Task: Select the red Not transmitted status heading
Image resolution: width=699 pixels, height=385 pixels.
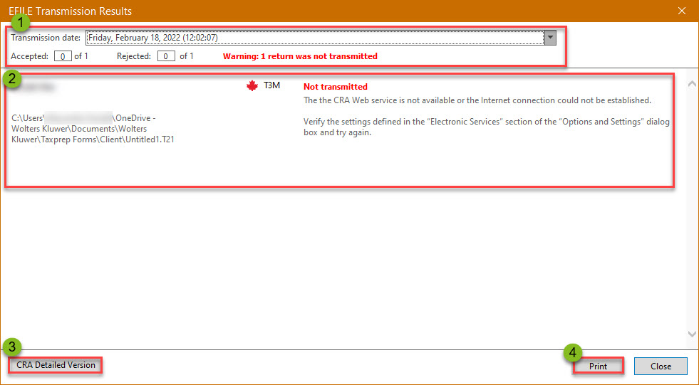Action: (x=335, y=87)
